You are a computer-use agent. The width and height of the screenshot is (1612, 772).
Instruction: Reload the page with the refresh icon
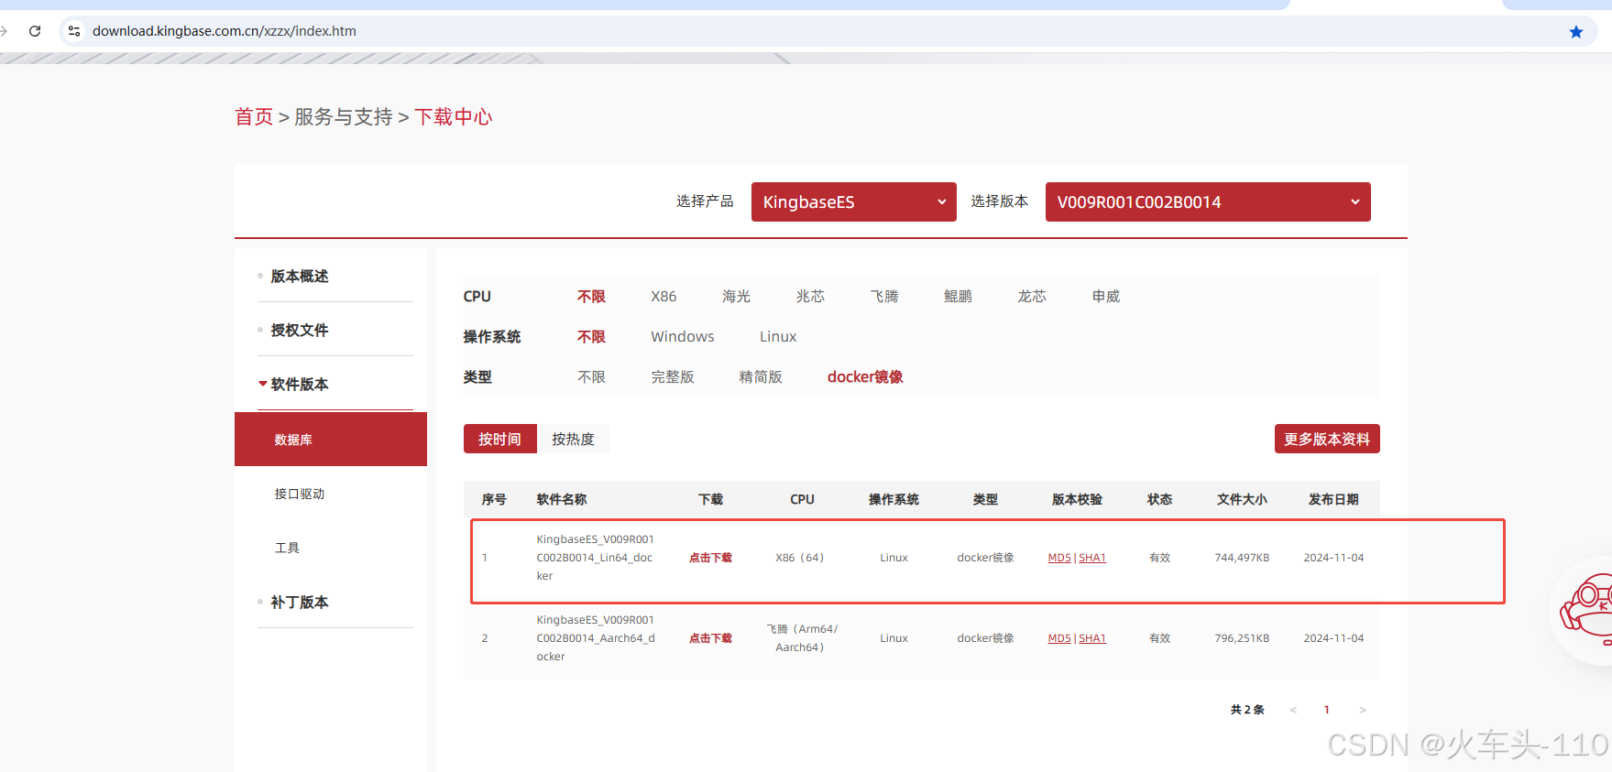[x=35, y=31]
